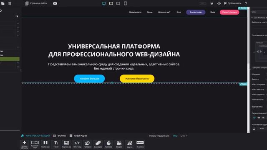Click the teal edit tag above Регистрация
267x150 pixels.
[242, 8]
